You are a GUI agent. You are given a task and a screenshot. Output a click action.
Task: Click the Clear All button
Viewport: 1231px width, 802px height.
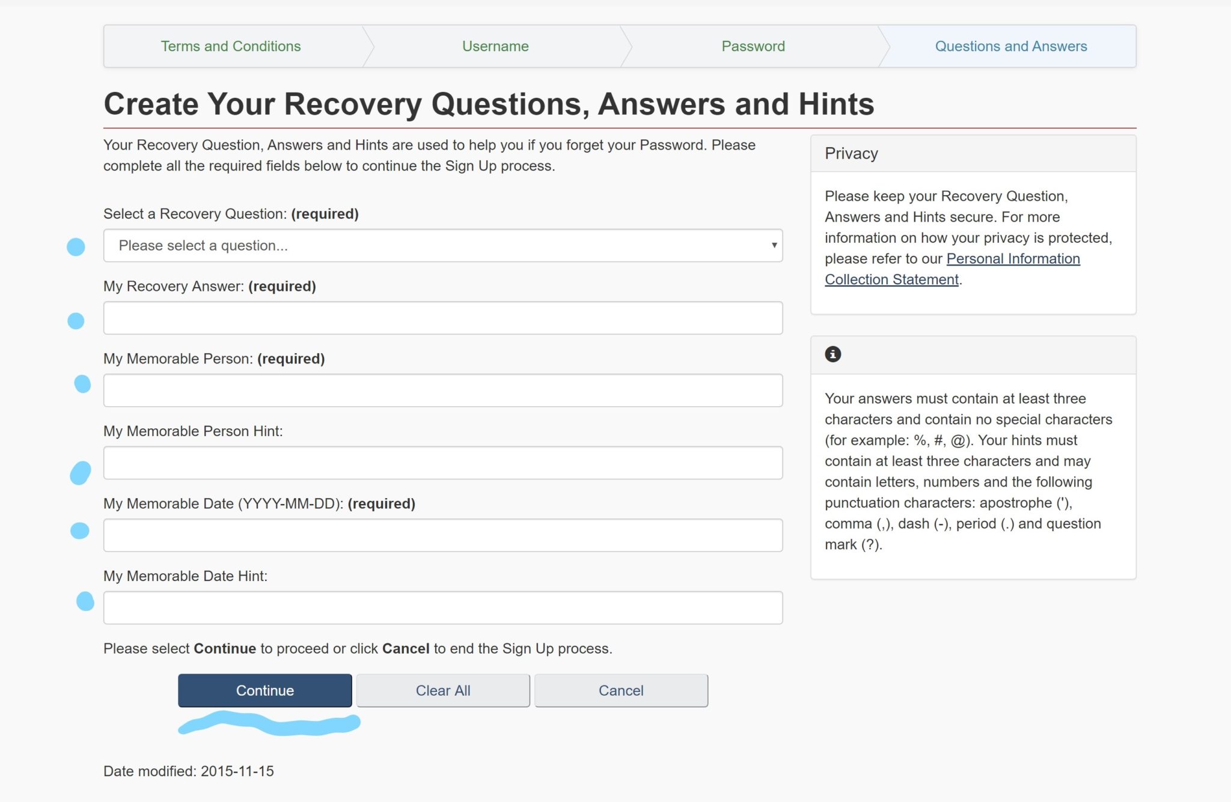click(x=443, y=690)
